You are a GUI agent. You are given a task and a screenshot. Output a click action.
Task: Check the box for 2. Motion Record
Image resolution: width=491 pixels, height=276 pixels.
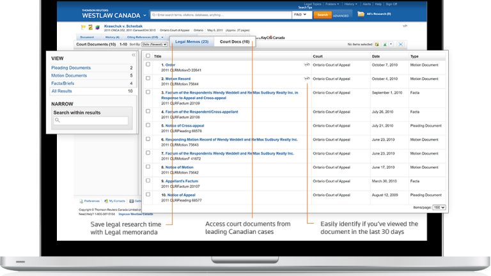pos(148,78)
